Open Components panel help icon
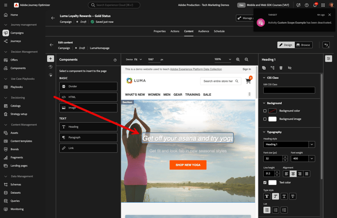Viewport: 337px width, 218px height. [115, 60]
